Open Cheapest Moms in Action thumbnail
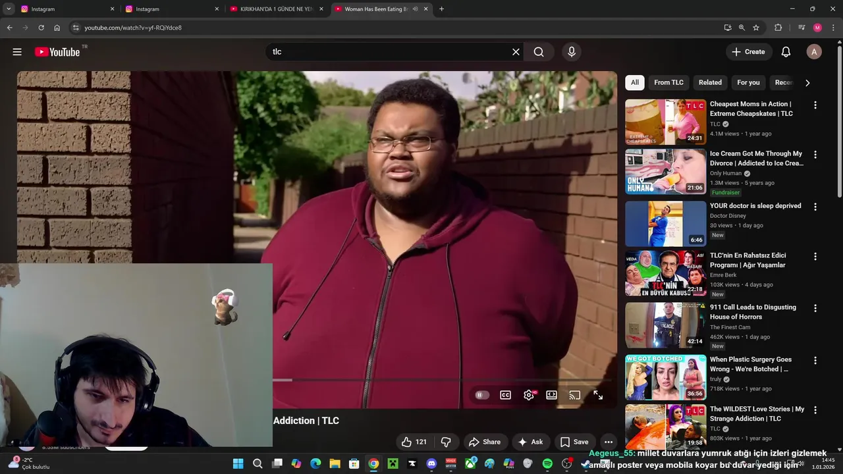 (665, 122)
